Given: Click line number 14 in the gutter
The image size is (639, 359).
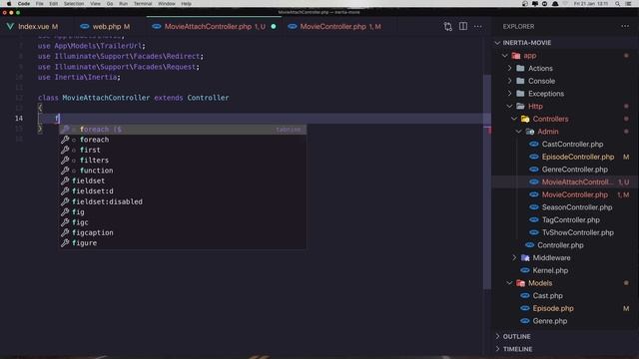Looking at the screenshot, I should (x=19, y=118).
